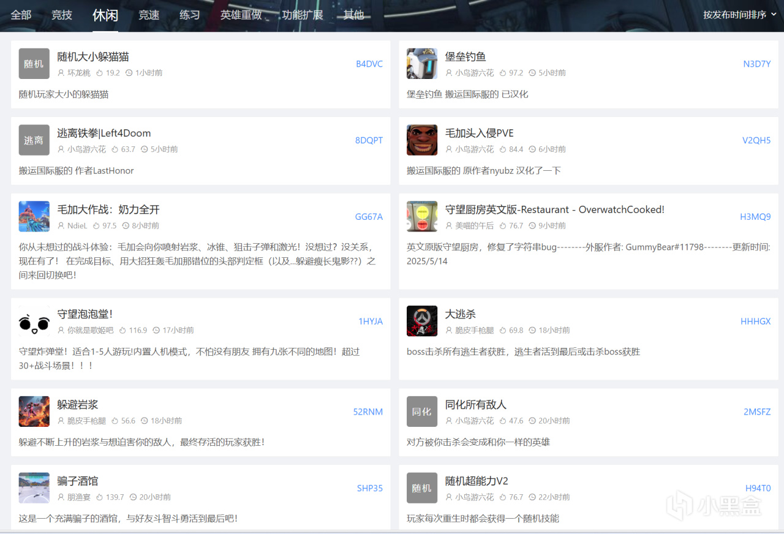Click the like icon on 随机大小躲猫猫
Image resolution: width=784 pixels, height=534 pixels.
[100, 73]
